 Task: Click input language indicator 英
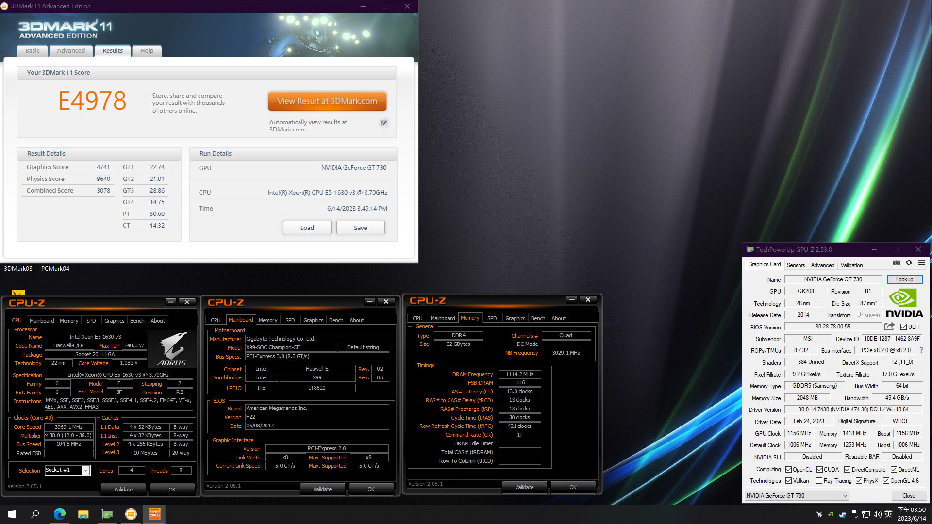(888, 514)
